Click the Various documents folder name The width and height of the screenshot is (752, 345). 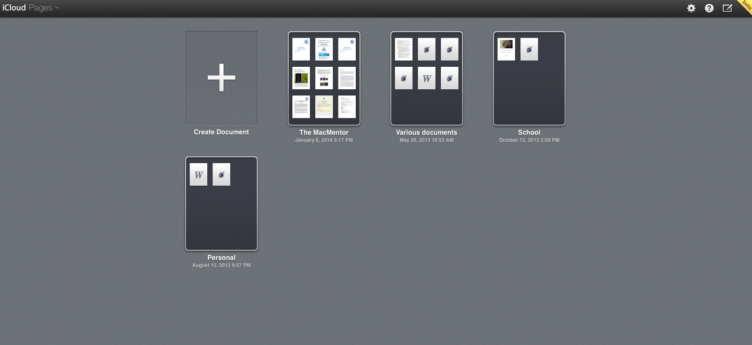[x=426, y=133]
